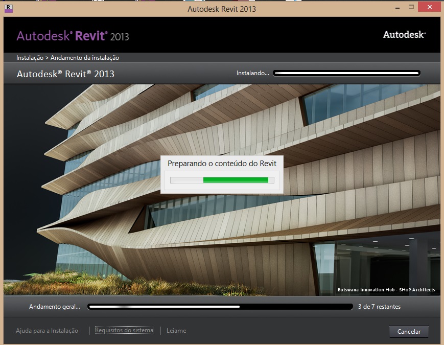Click the white 'Autodesk® Revit® 2013' product heading
The image size is (444, 345).
coord(65,74)
